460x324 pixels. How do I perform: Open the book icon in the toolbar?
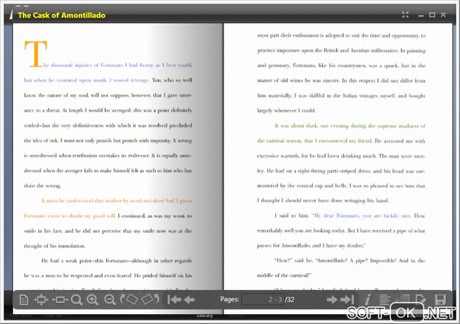(403, 300)
